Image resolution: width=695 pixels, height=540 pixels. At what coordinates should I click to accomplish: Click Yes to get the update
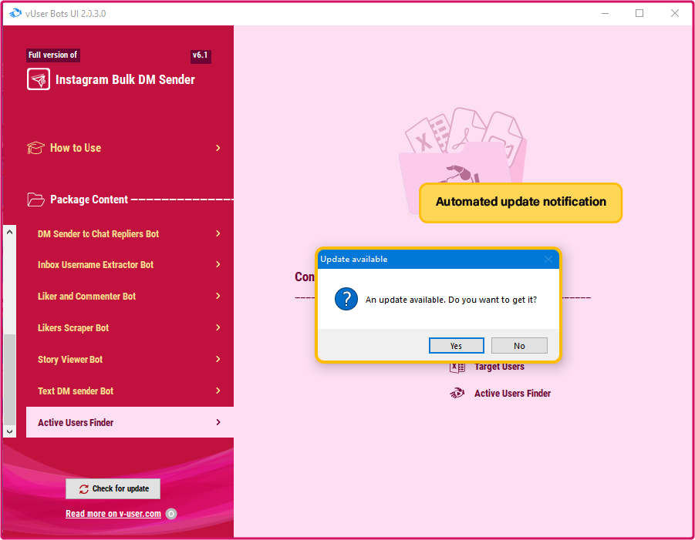tap(456, 346)
